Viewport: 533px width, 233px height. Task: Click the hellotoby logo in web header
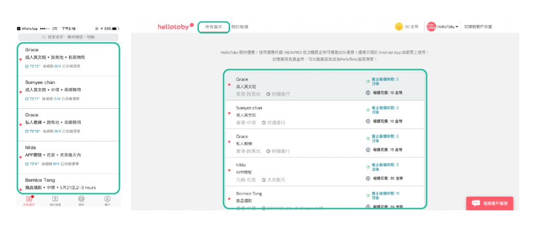pyautogui.click(x=175, y=27)
